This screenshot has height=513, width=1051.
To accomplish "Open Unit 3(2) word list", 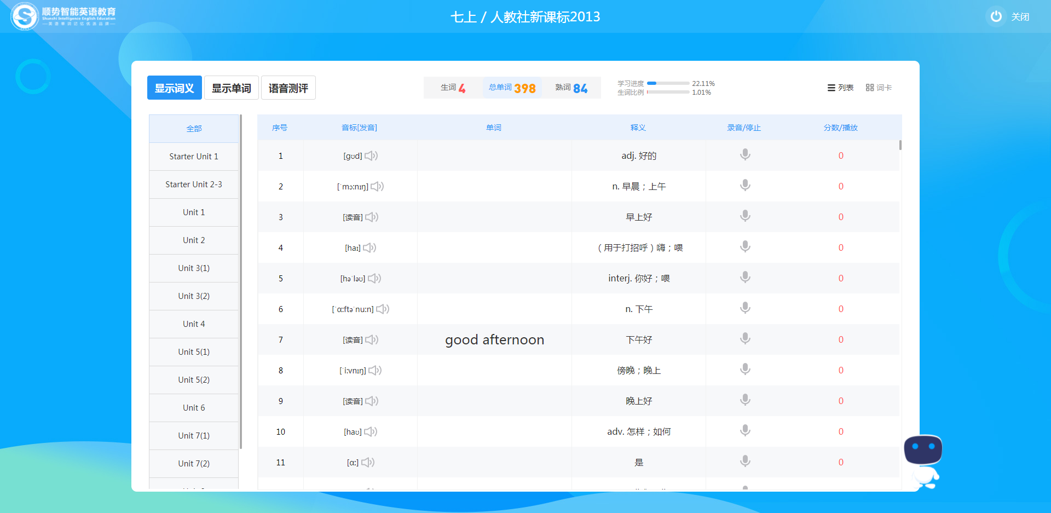I will click(x=194, y=296).
